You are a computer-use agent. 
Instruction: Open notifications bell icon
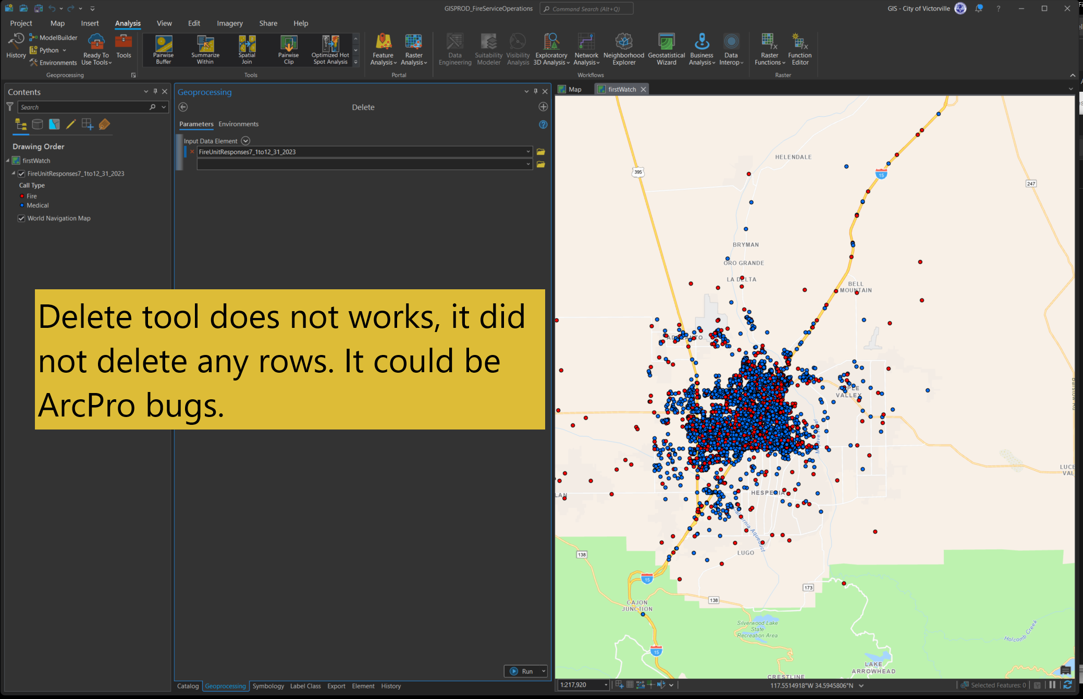[979, 8]
